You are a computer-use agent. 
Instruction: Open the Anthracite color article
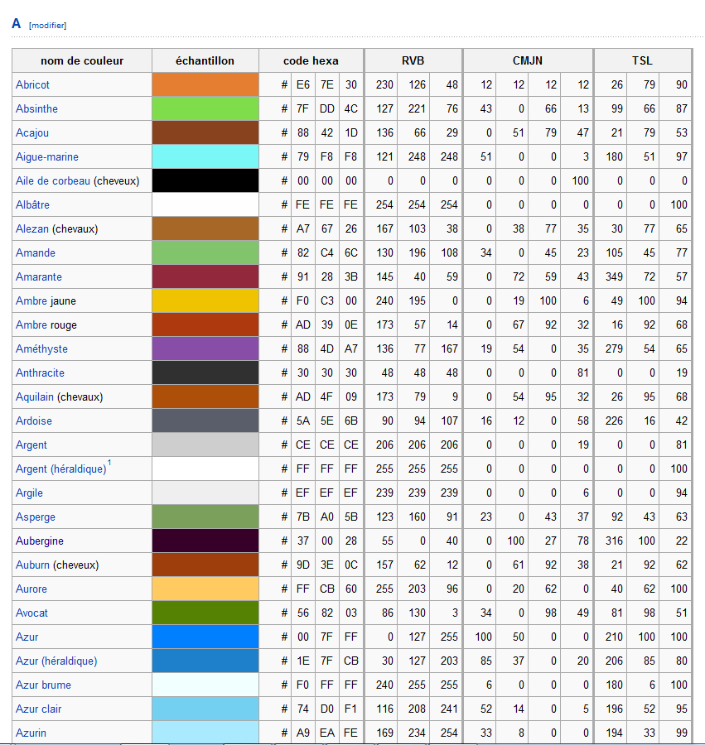(39, 372)
